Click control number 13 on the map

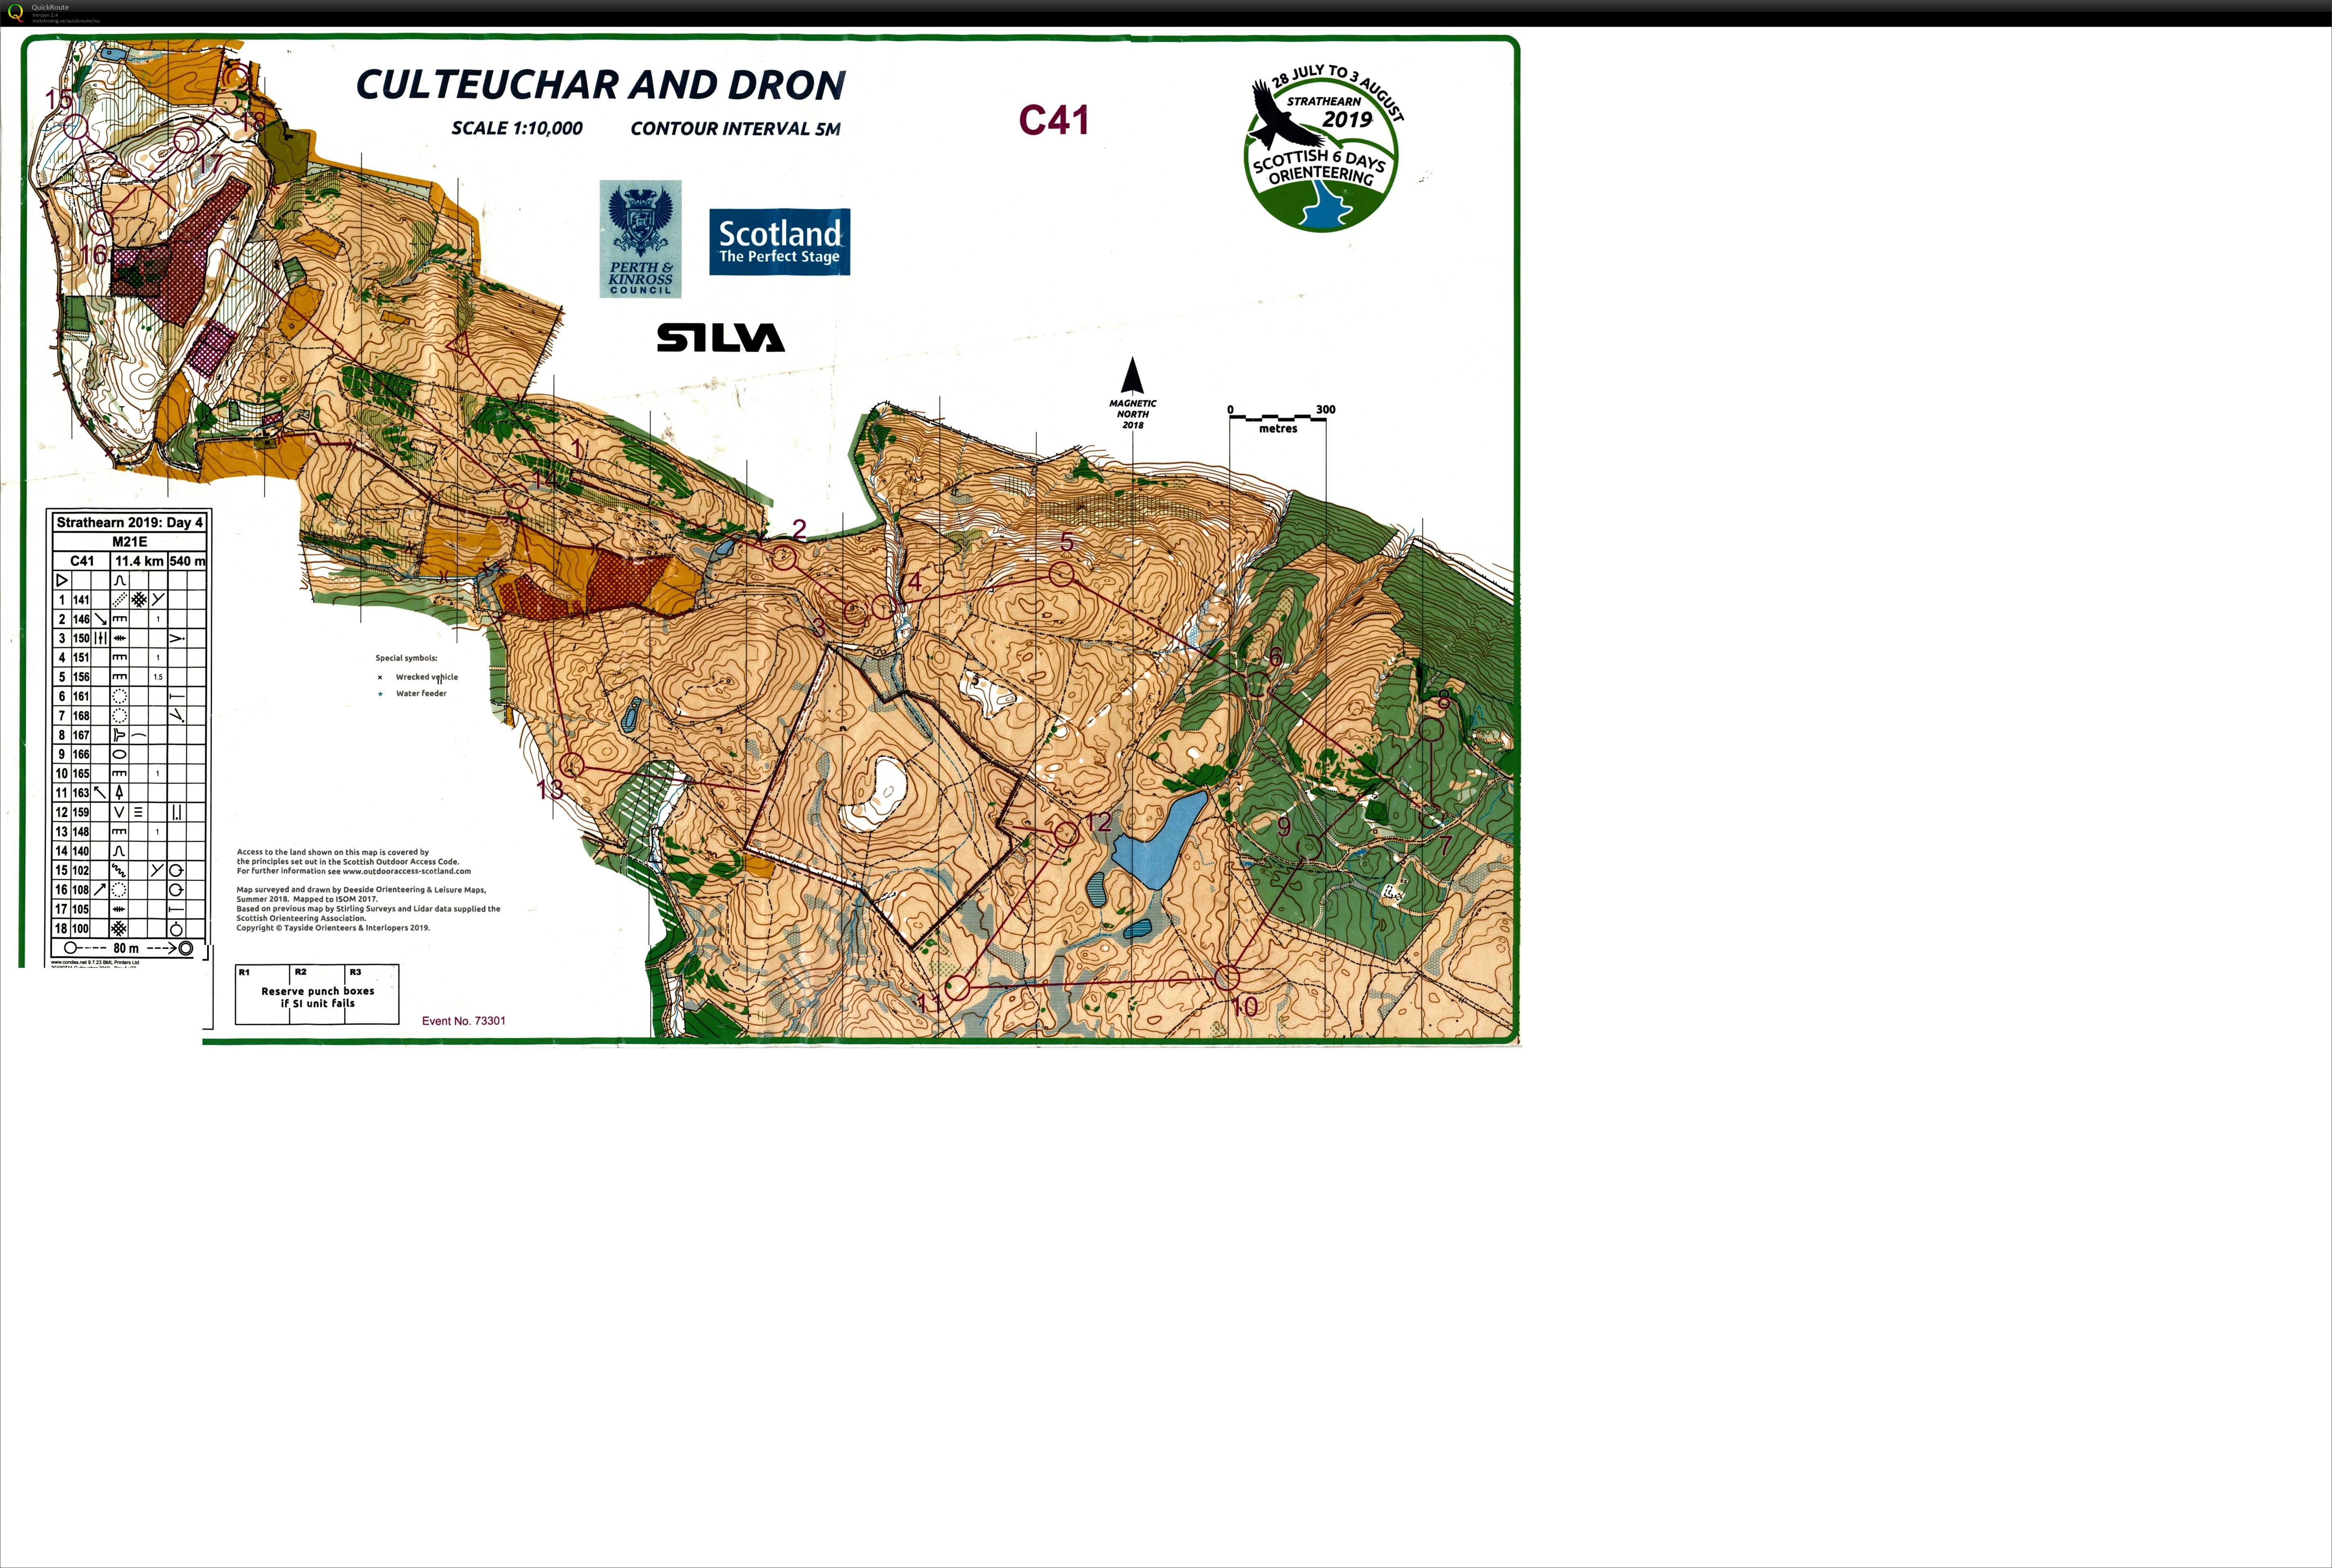pos(550,789)
